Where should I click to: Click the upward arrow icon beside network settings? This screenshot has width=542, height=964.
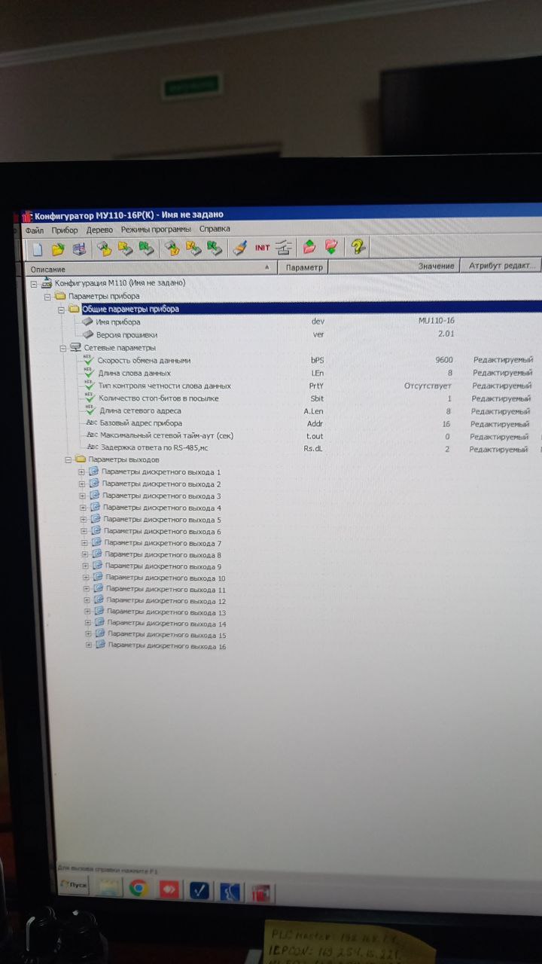coord(309,246)
